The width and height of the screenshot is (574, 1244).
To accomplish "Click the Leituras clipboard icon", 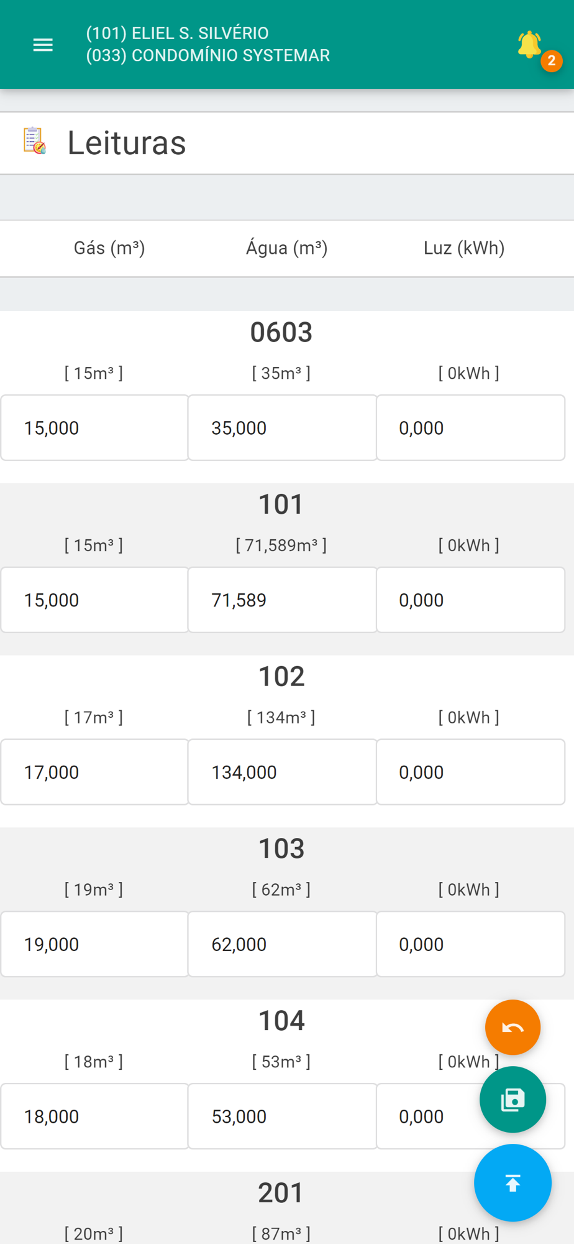I will click(35, 141).
